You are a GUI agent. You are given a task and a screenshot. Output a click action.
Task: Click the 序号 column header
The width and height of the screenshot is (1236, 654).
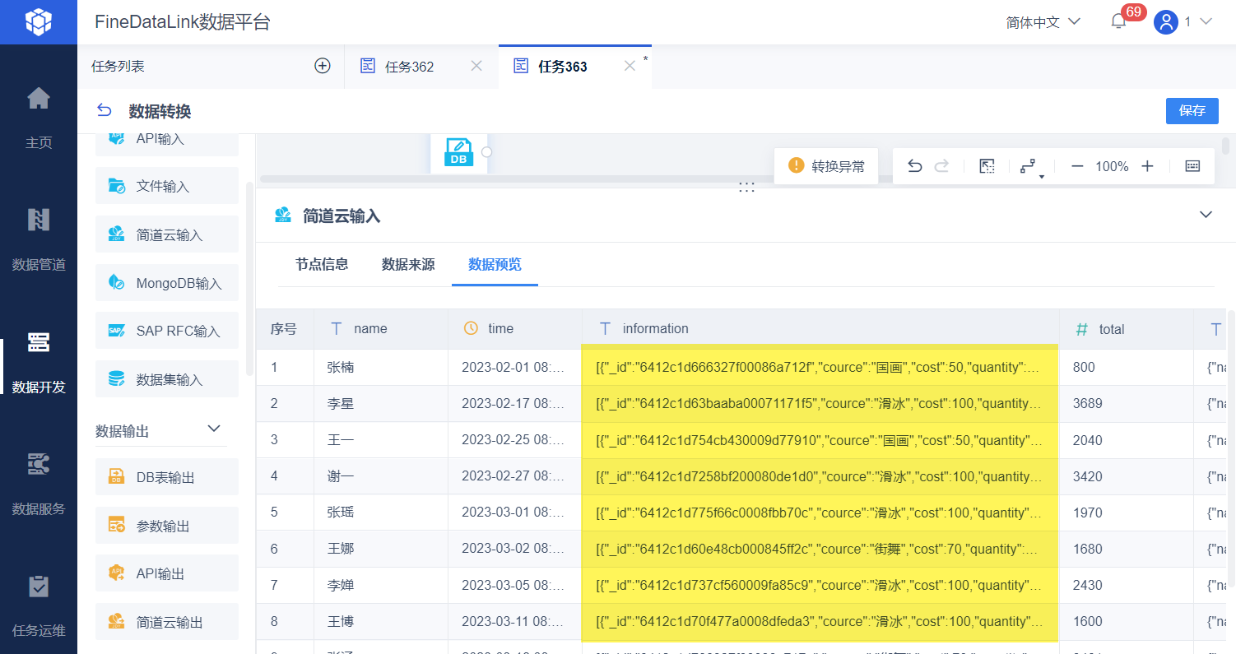point(285,329)
